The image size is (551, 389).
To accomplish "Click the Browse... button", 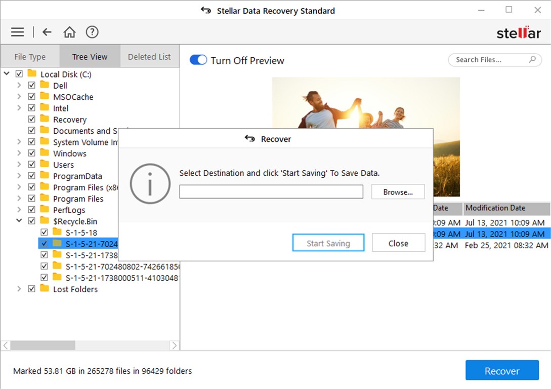I will 398,192.
